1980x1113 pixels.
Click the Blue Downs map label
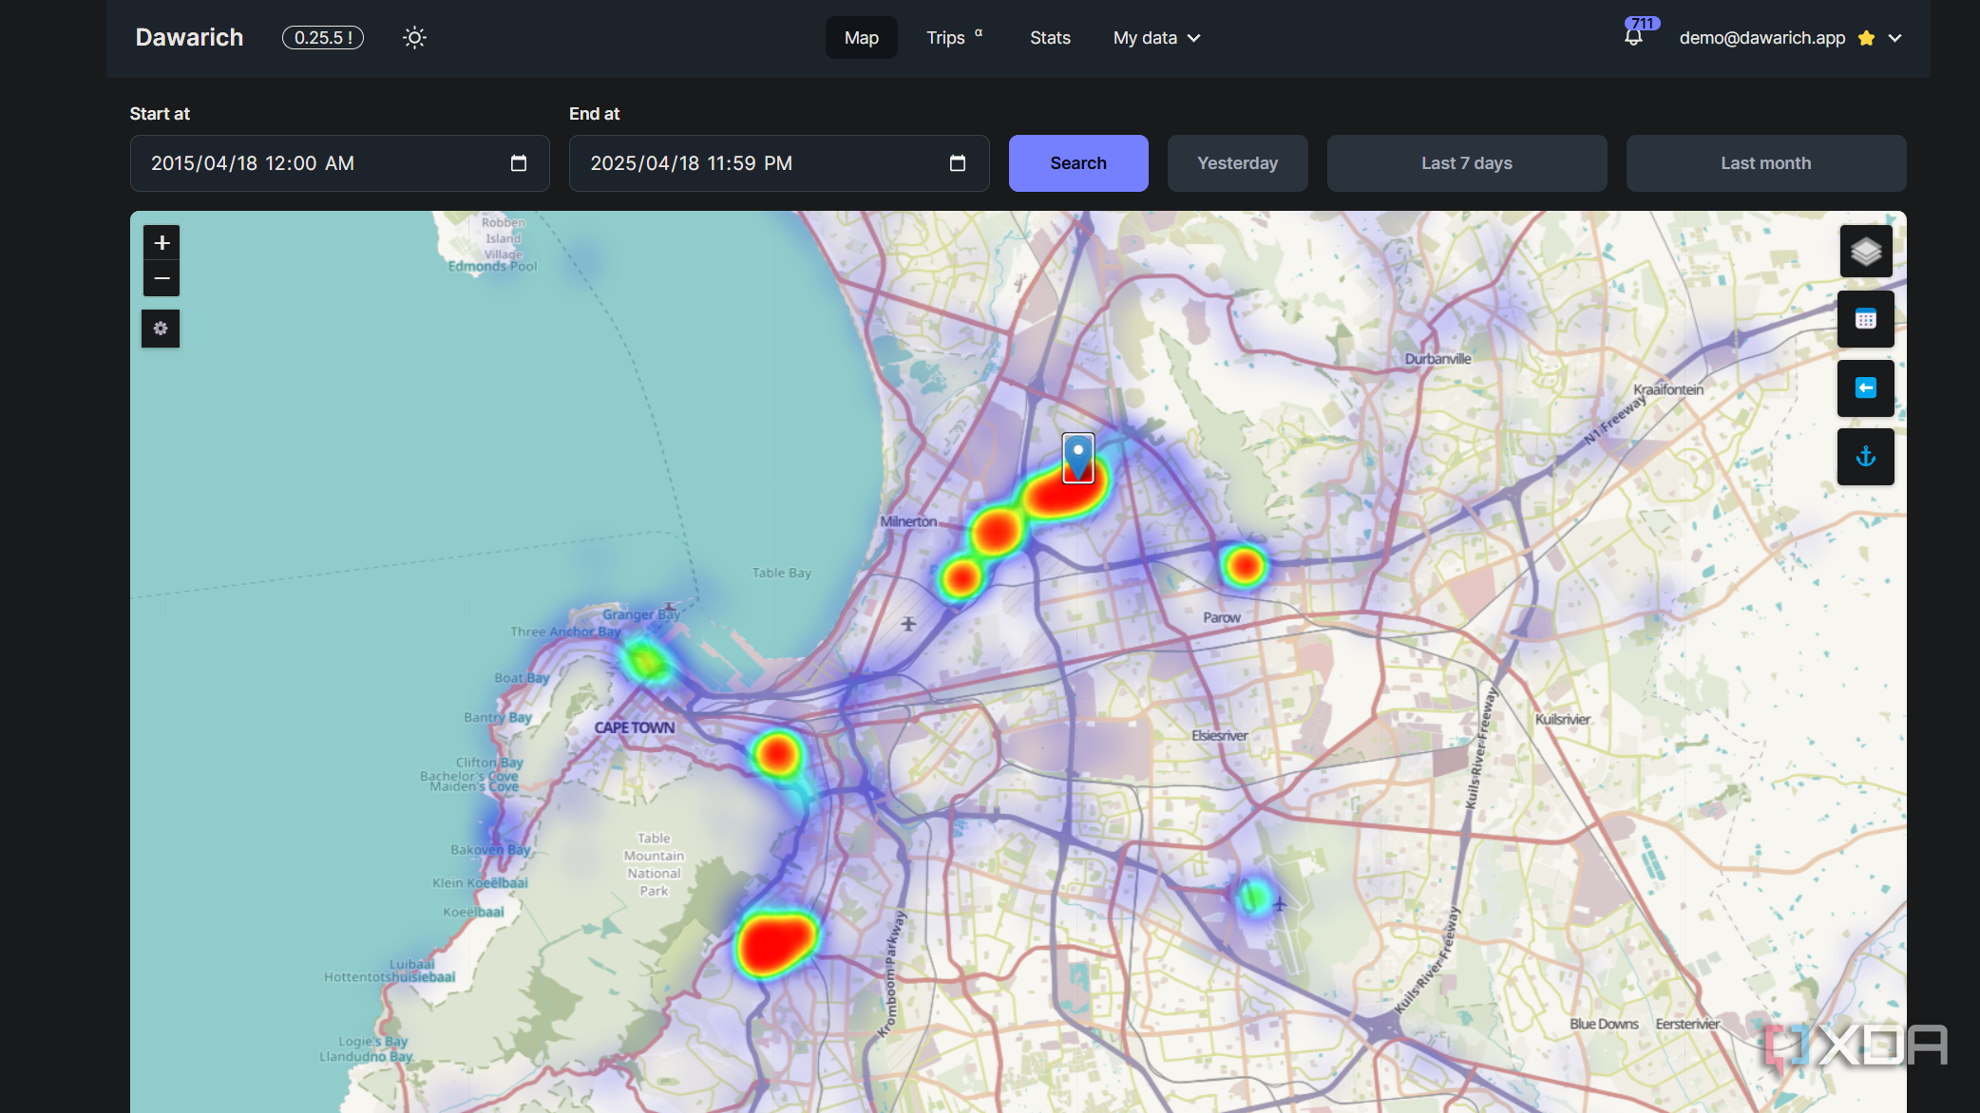[1604, 1024]
